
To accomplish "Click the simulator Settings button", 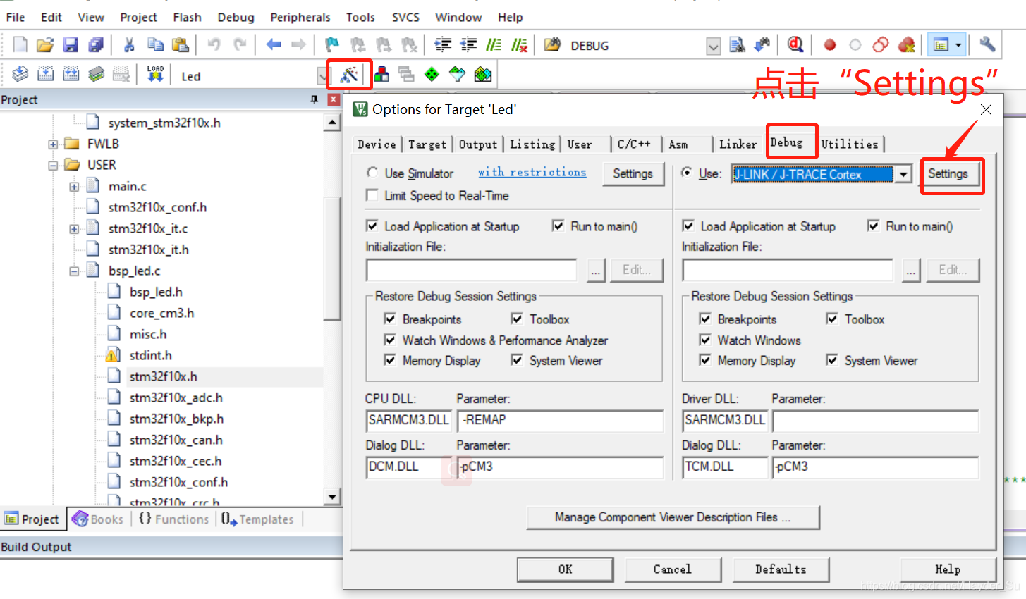I will click(633, 173).
